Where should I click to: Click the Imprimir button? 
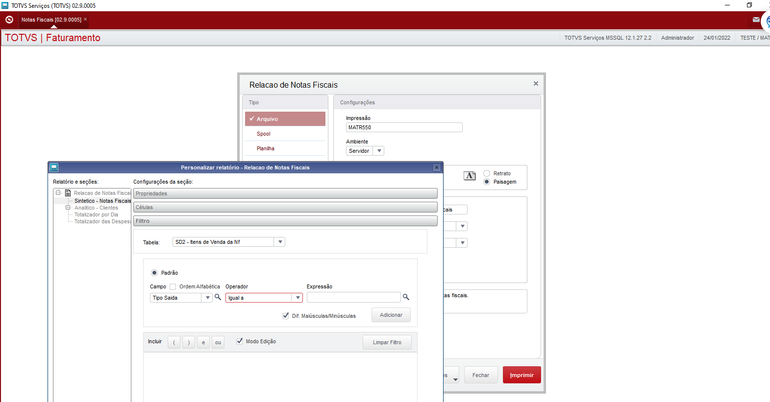(522, 375)
